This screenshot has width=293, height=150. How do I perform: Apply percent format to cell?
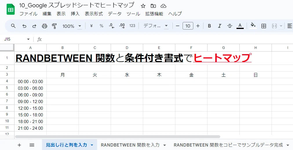point(101,26)
